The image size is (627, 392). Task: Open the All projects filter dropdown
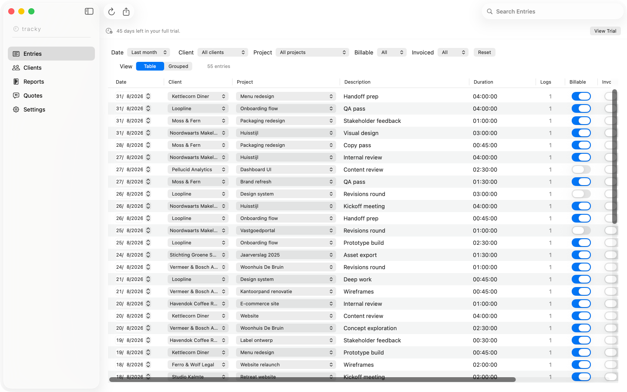click(x=312, y=53)
